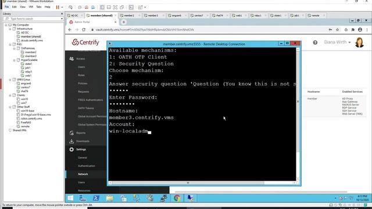Viewport: 372px width, 209px height.
Task: Collapse the UNIX/Linux folder
Action: [10, 80]
